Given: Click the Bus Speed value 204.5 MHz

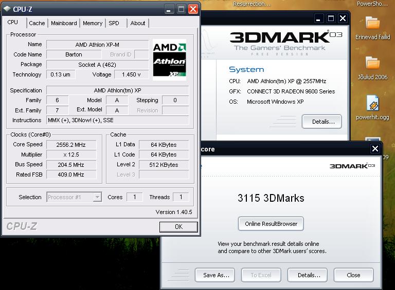Looking at the screenshot, I should coord(71,165).
